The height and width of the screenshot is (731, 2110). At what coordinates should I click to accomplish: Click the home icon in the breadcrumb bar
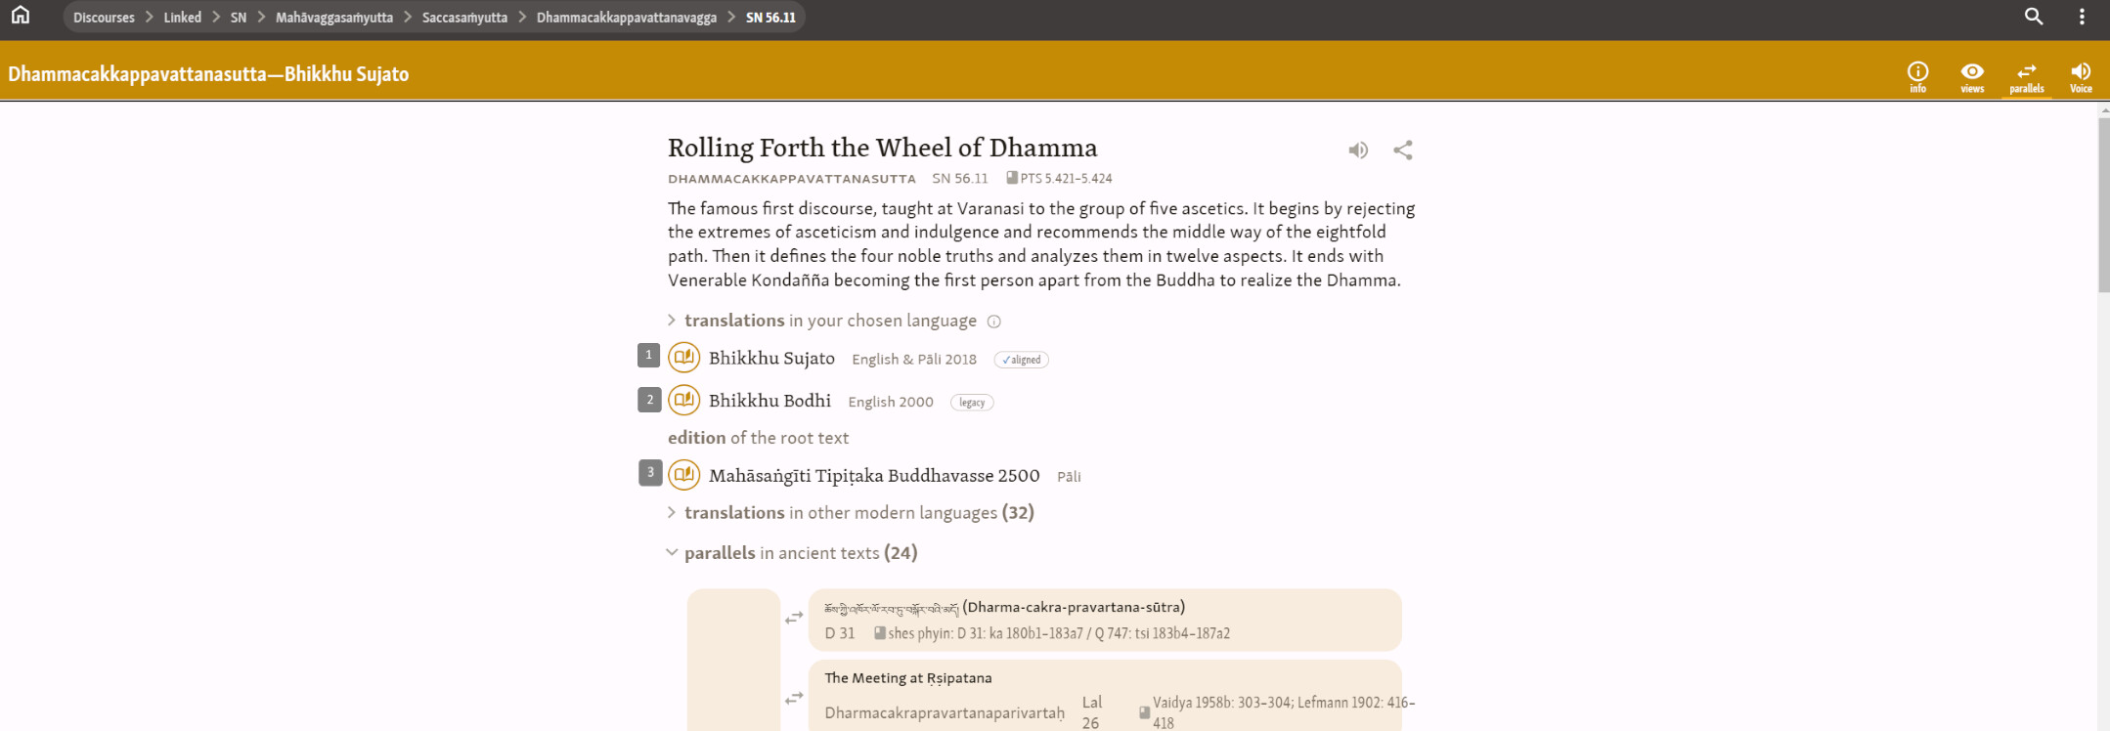pos(21,16)
